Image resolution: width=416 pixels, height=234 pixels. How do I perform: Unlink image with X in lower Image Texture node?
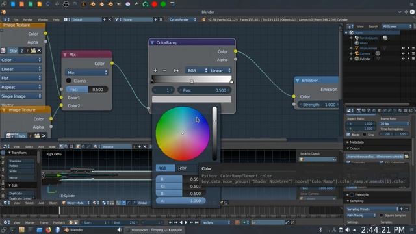tap(44, 136)
